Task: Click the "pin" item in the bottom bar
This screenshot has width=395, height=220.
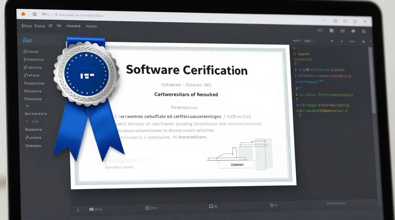Action: coord(96,209)
